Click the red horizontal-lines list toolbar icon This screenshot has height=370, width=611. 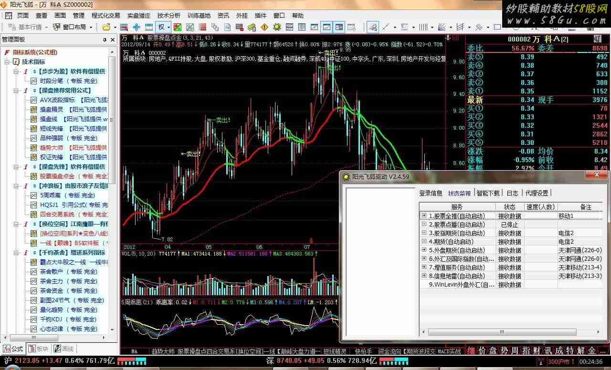point(202,27)
